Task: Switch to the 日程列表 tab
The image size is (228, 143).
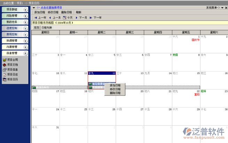Action: (47, 27)
